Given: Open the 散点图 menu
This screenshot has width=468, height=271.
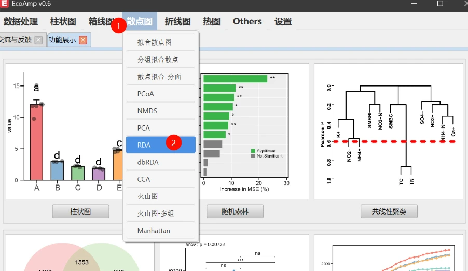Looking at the screenshot, I should click(140, 21).
